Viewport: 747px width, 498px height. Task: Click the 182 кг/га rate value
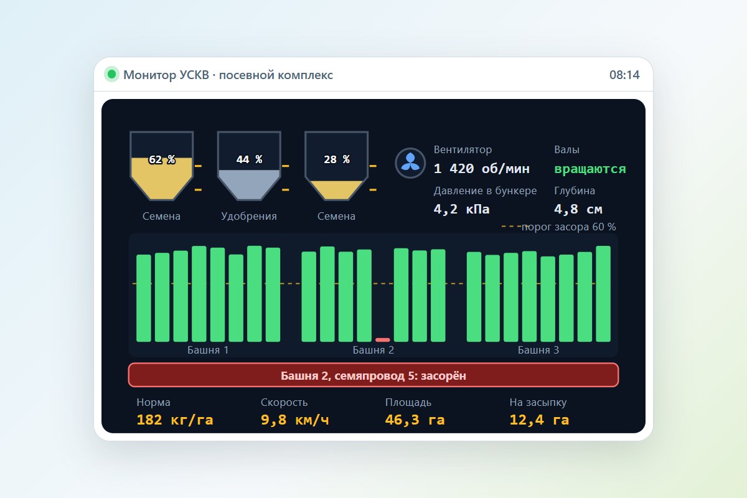(x=175, y=420)
